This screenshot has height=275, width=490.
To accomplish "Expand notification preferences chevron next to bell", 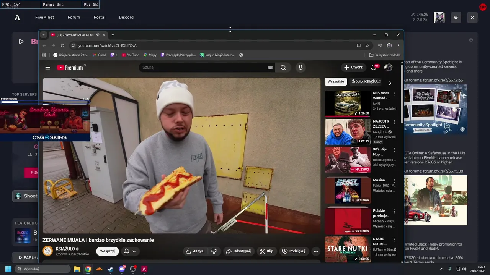I will click(x=134, y=251).
